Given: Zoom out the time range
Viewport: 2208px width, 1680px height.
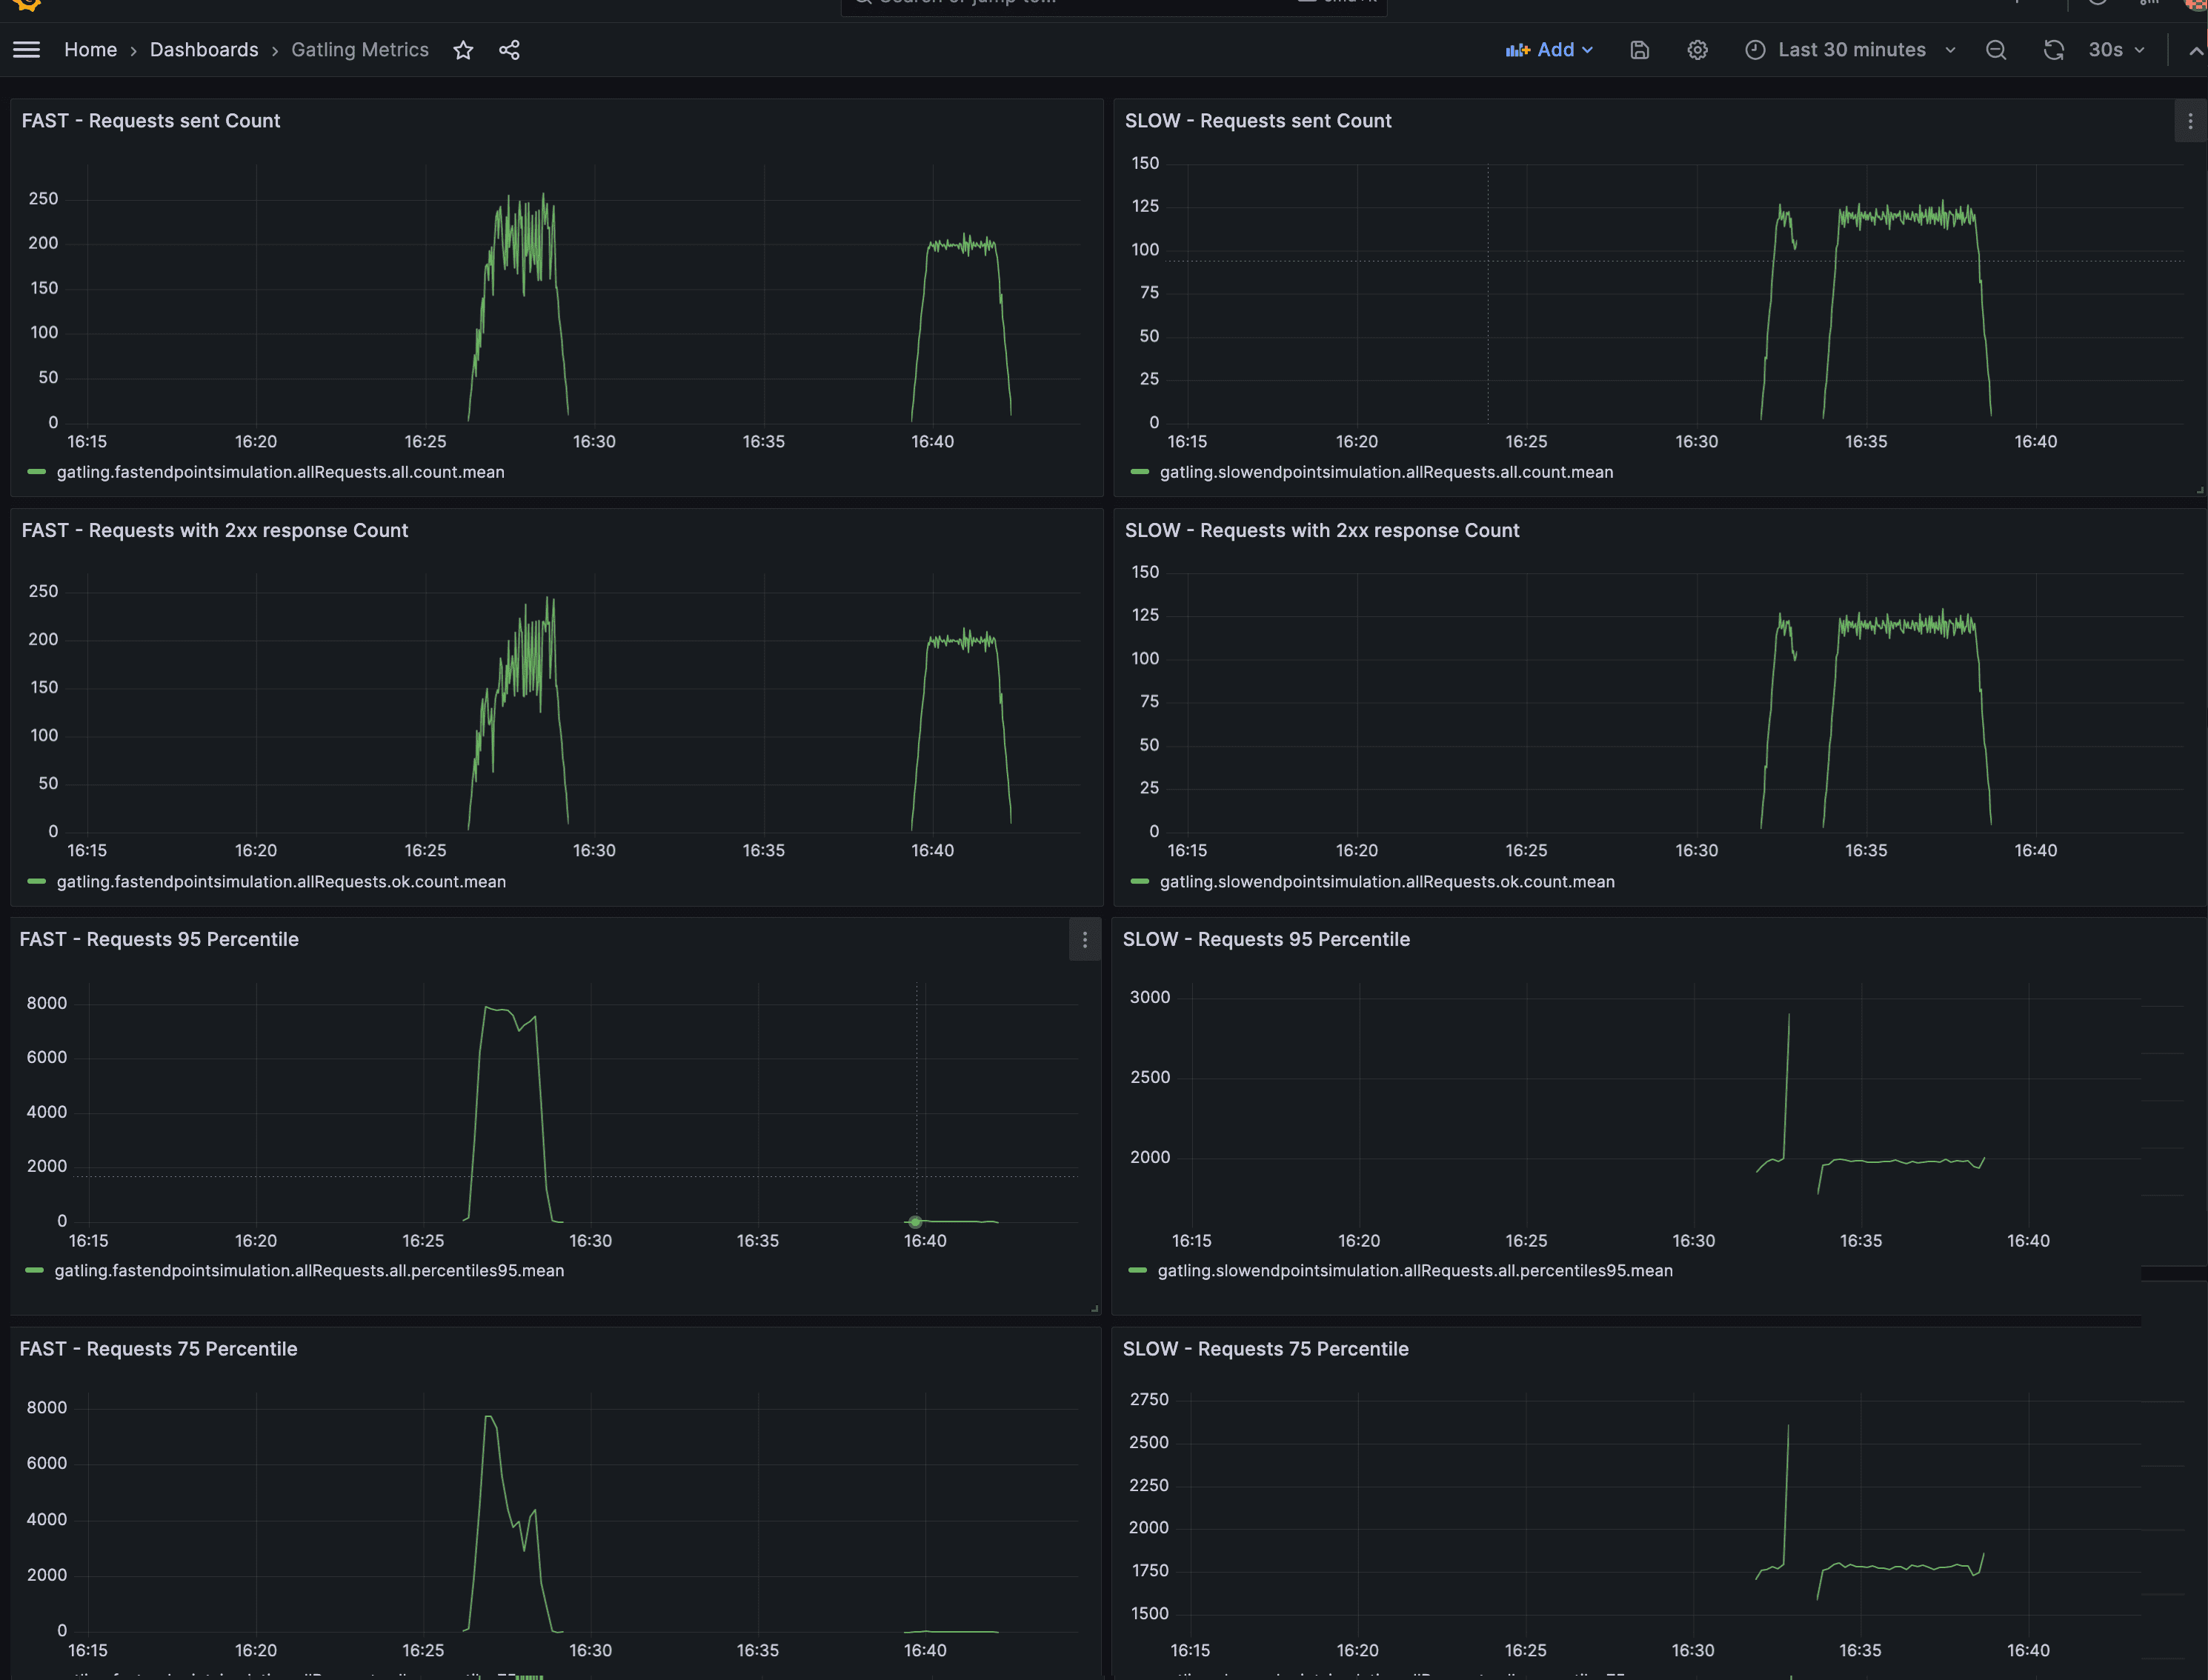Looking at the screenshot, I should pyautogui.click(x=1995, y=50).
